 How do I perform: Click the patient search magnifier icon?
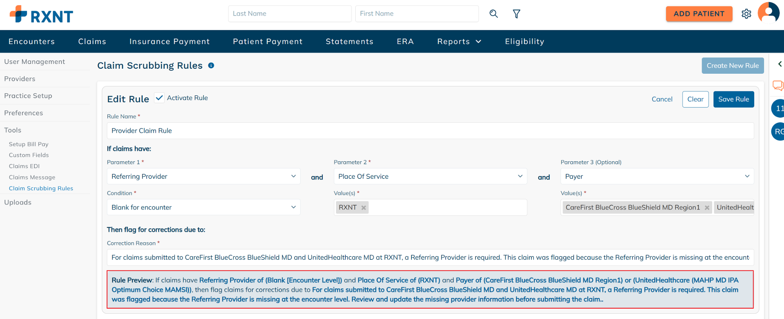point(494,14)
